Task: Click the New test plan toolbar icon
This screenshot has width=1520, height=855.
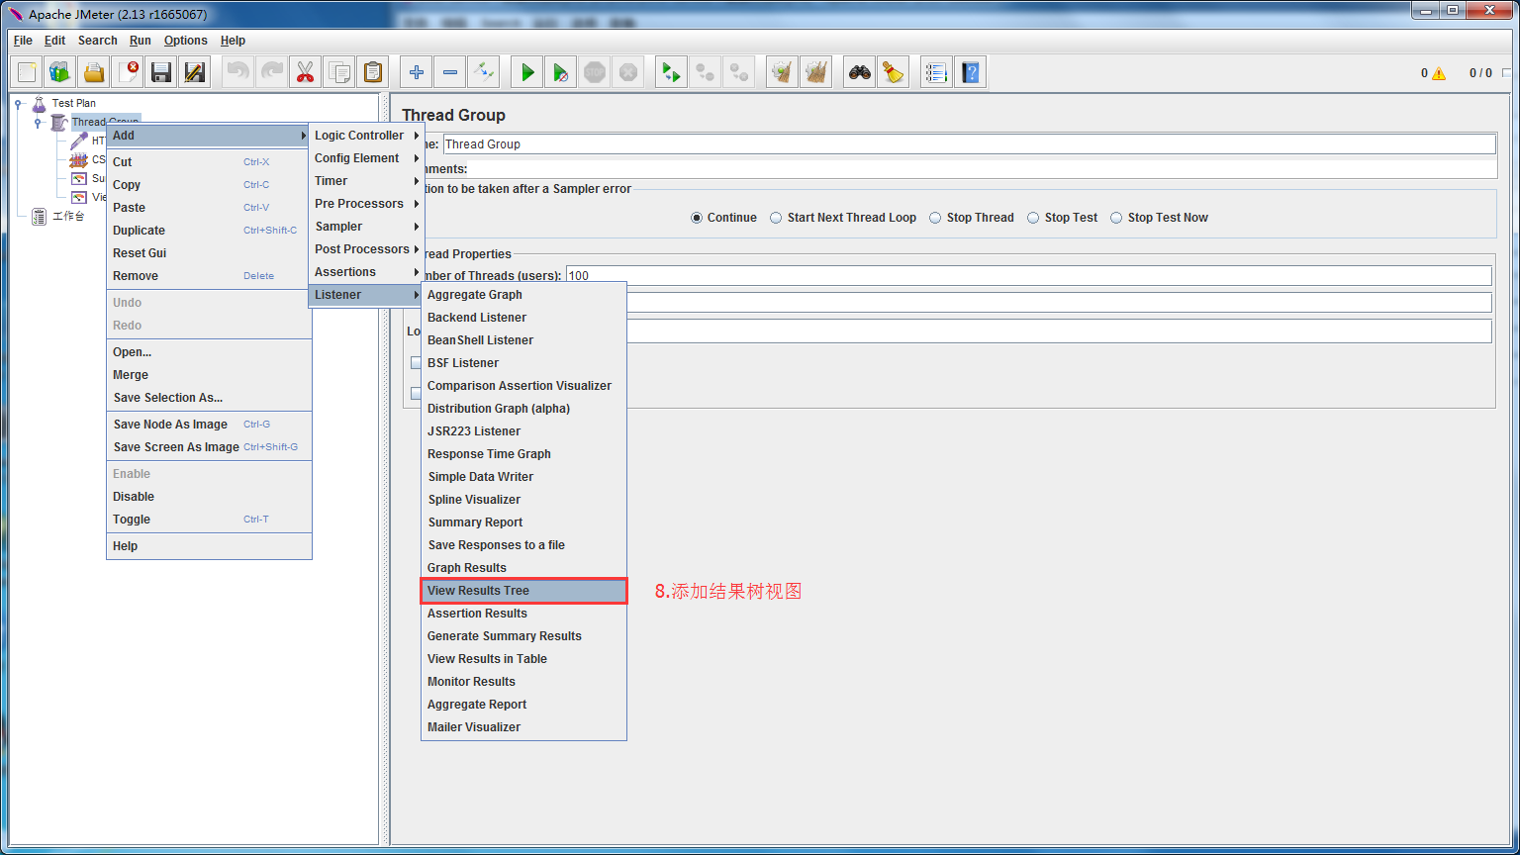Action: 27,72
